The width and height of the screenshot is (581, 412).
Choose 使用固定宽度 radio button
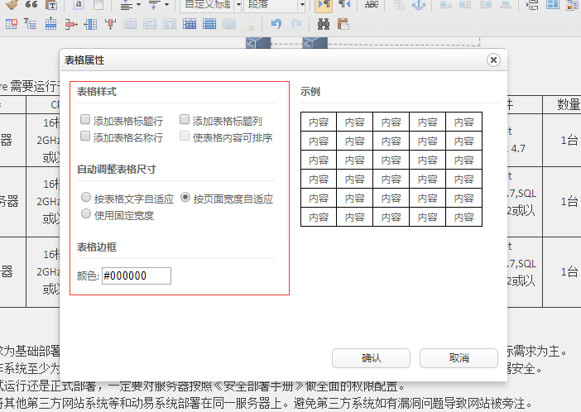click(x=86, y=214)
